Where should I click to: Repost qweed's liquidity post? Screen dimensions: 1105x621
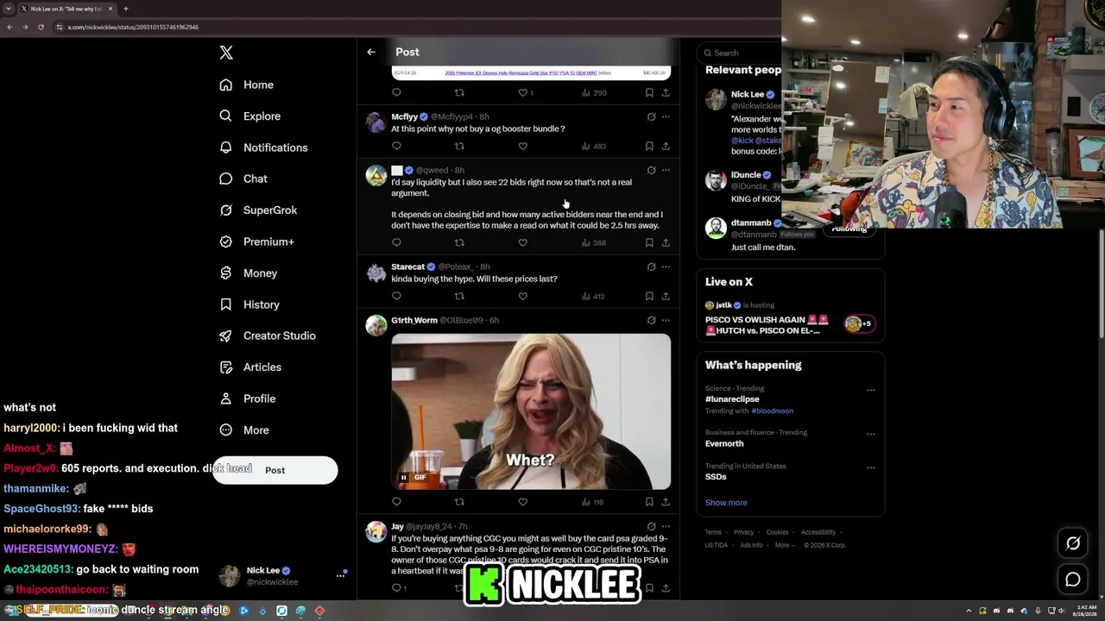459,243
